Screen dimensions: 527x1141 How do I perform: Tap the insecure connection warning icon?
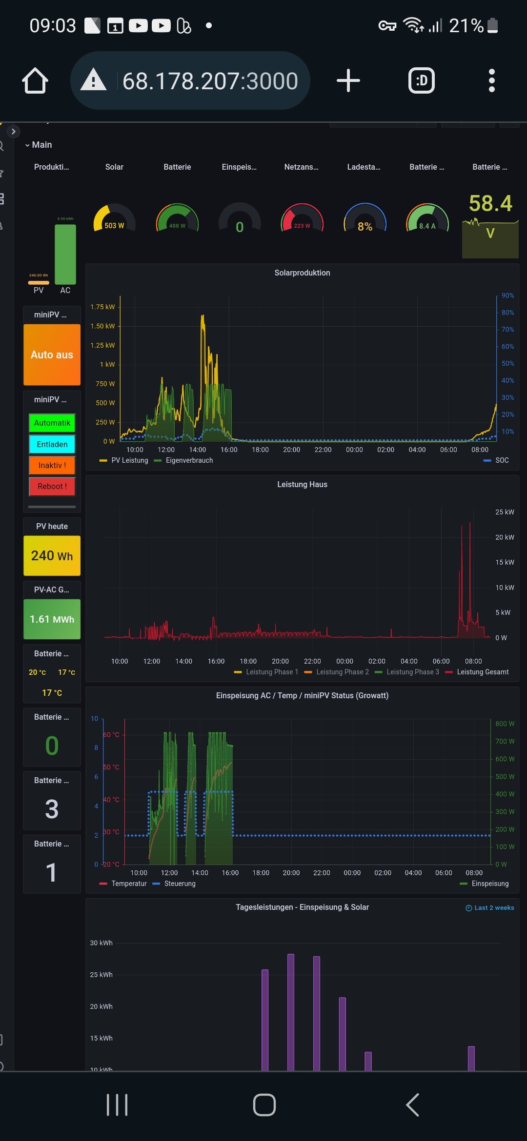(x=93, y=80)
